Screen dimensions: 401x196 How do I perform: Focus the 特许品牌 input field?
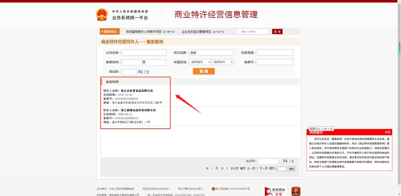click(x=212, y=53)
